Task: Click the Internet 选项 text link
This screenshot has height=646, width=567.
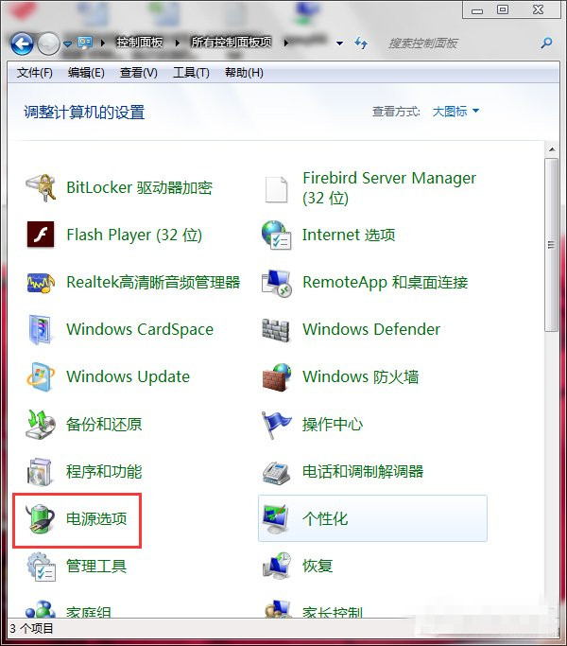Action: coord(349,235)
